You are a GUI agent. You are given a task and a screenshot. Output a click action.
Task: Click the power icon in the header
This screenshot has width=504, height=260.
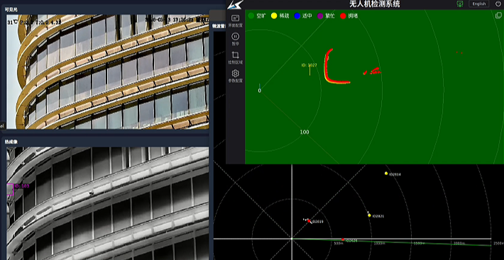point(498,4)
